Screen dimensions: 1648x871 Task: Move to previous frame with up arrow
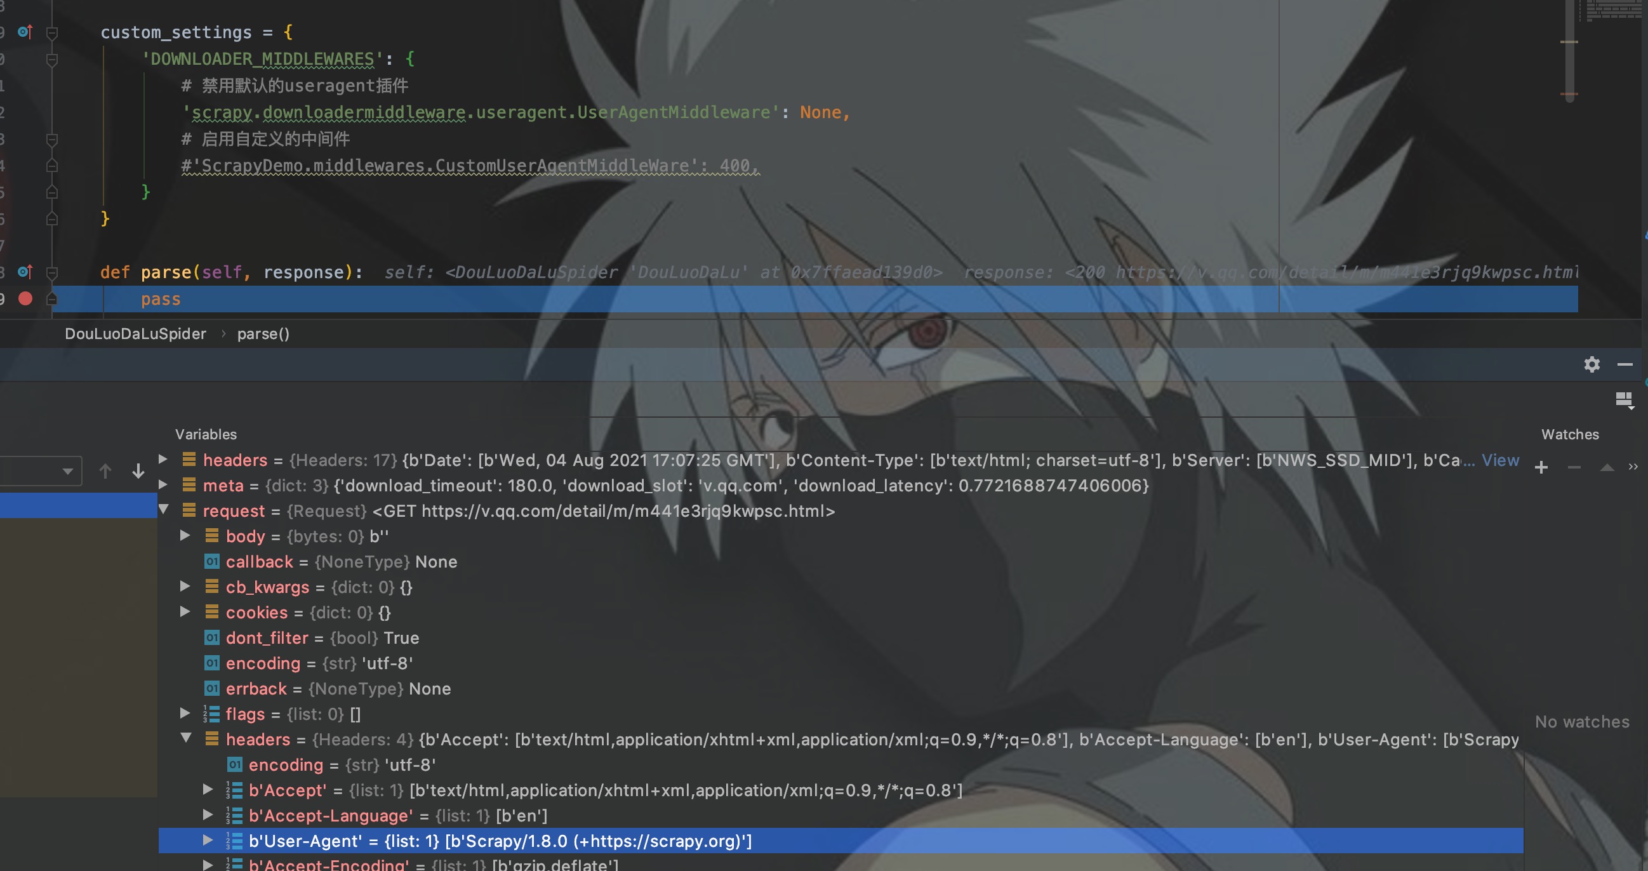click(105, 471)
